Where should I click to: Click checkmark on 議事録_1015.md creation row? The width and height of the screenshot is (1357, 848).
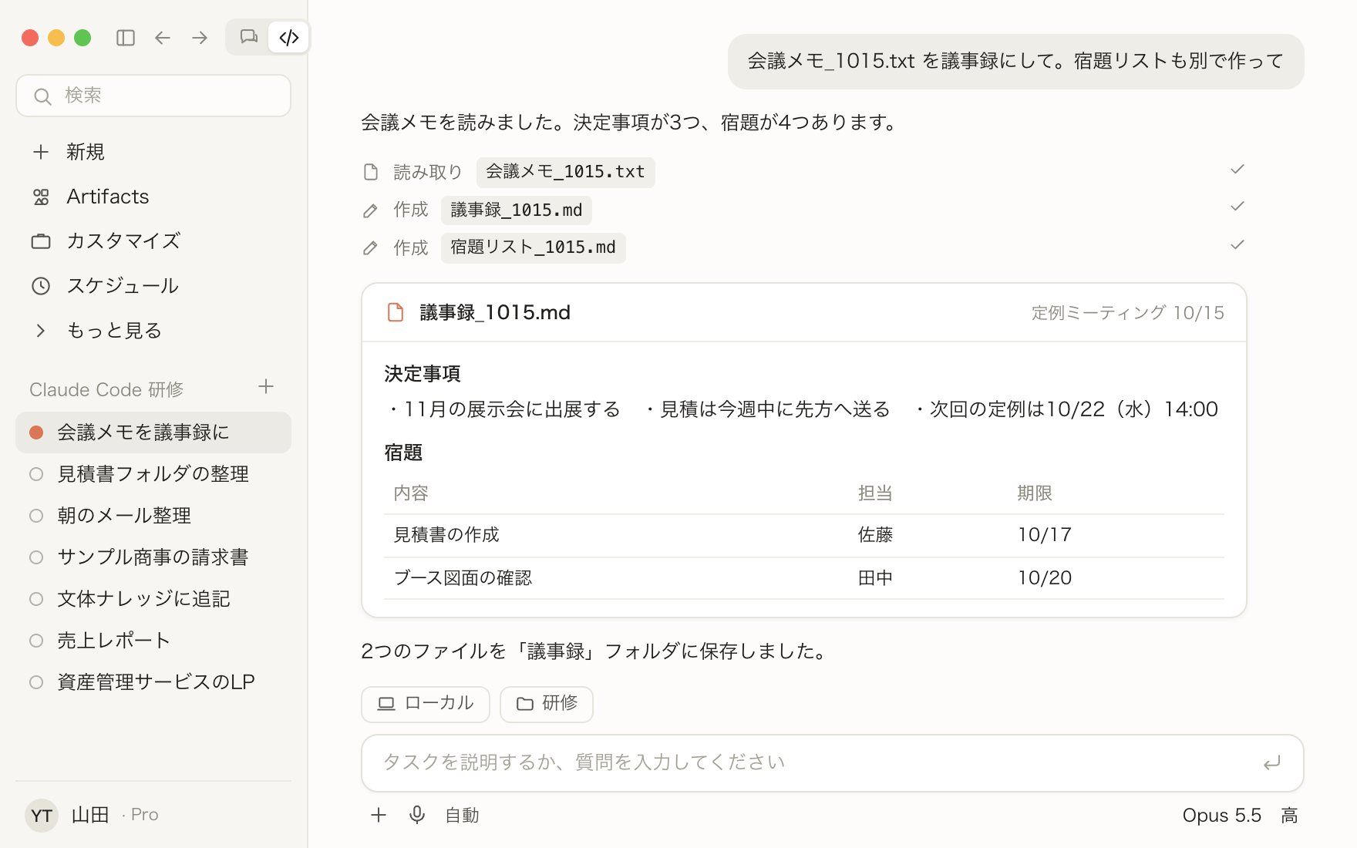[1237, 207]
